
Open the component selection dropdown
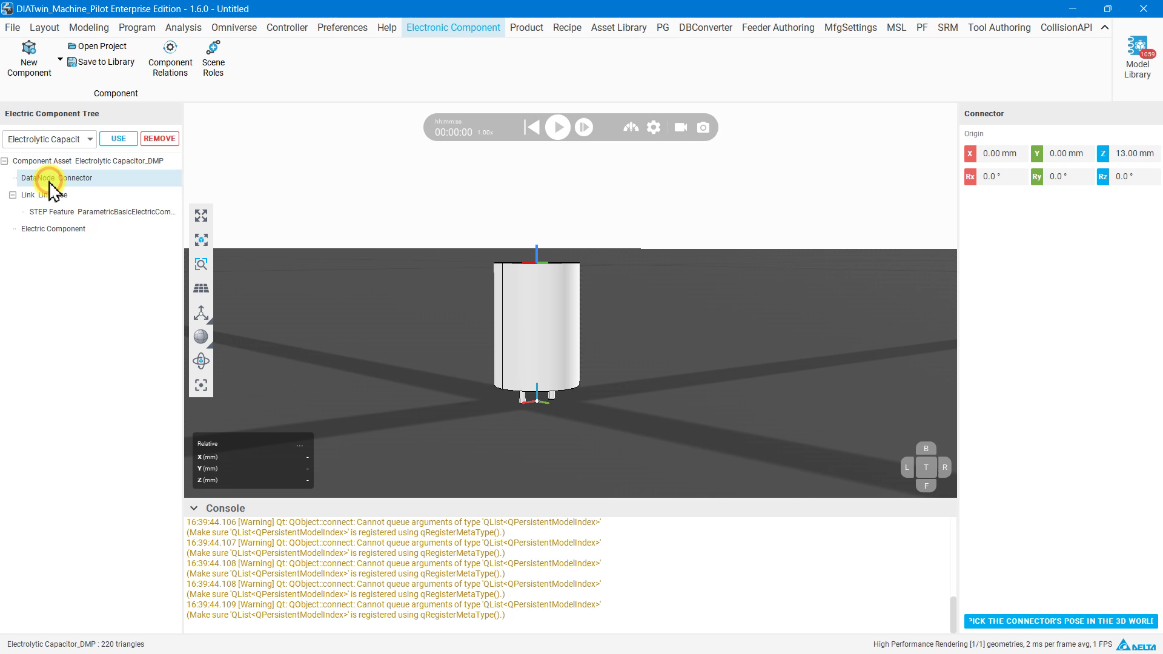50,139
